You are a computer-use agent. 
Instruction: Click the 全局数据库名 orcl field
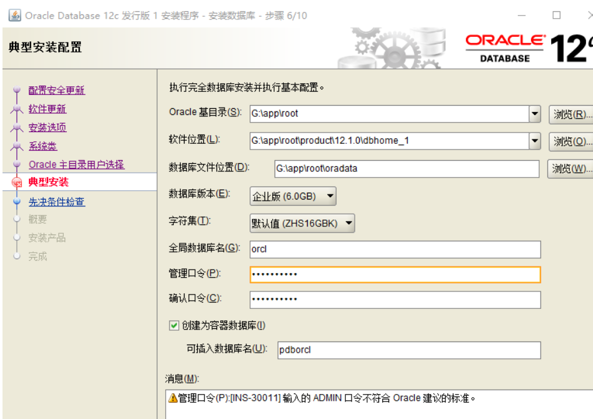click(395, 249)
